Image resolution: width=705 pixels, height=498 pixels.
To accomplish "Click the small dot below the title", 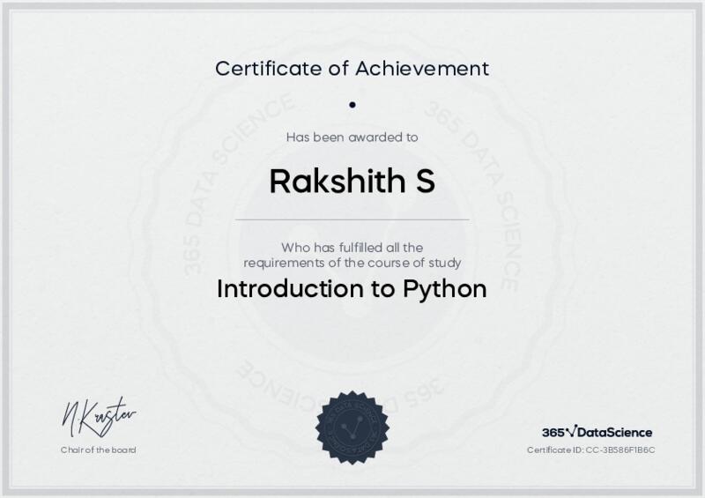I will coord(352,104).
